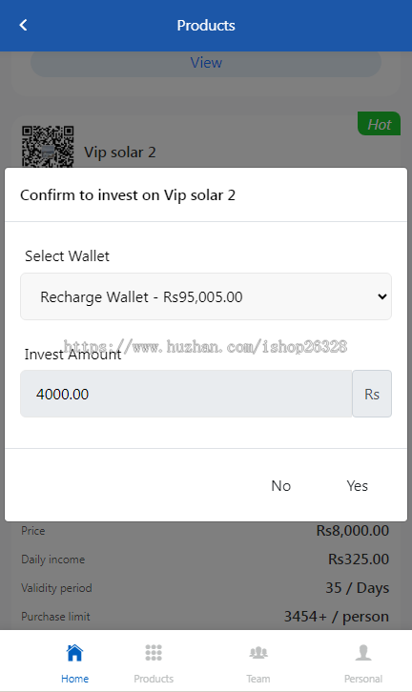
Task: Open the Team people icon
Action: click(258, 653)
